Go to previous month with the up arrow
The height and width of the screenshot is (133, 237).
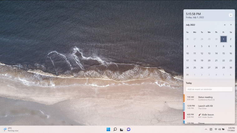click(225, 25)
